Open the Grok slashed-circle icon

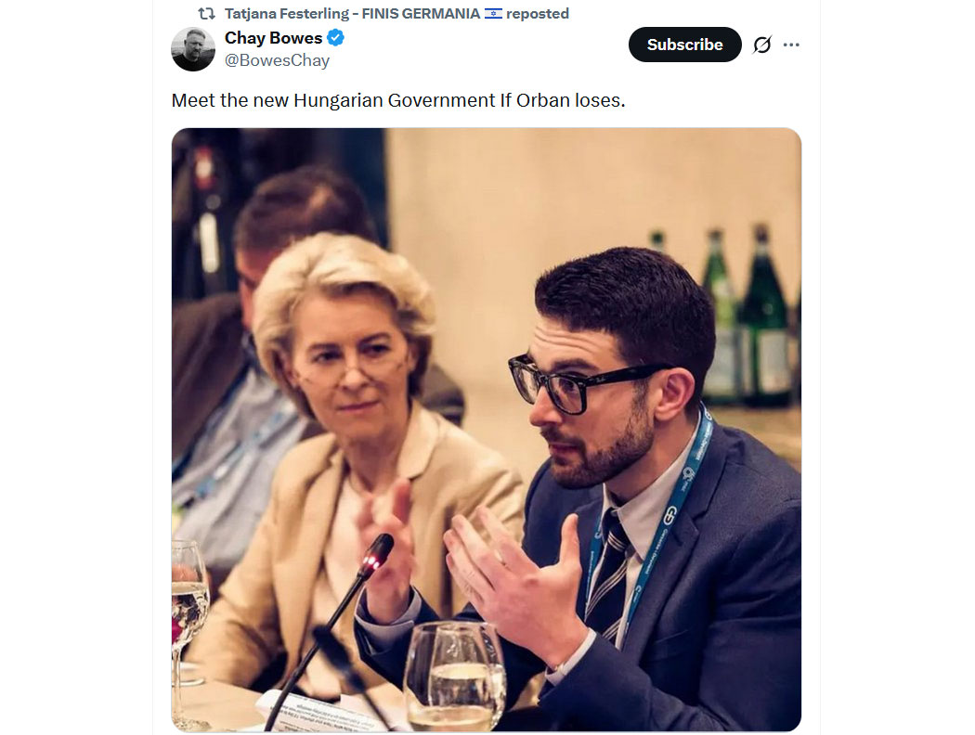762,45
